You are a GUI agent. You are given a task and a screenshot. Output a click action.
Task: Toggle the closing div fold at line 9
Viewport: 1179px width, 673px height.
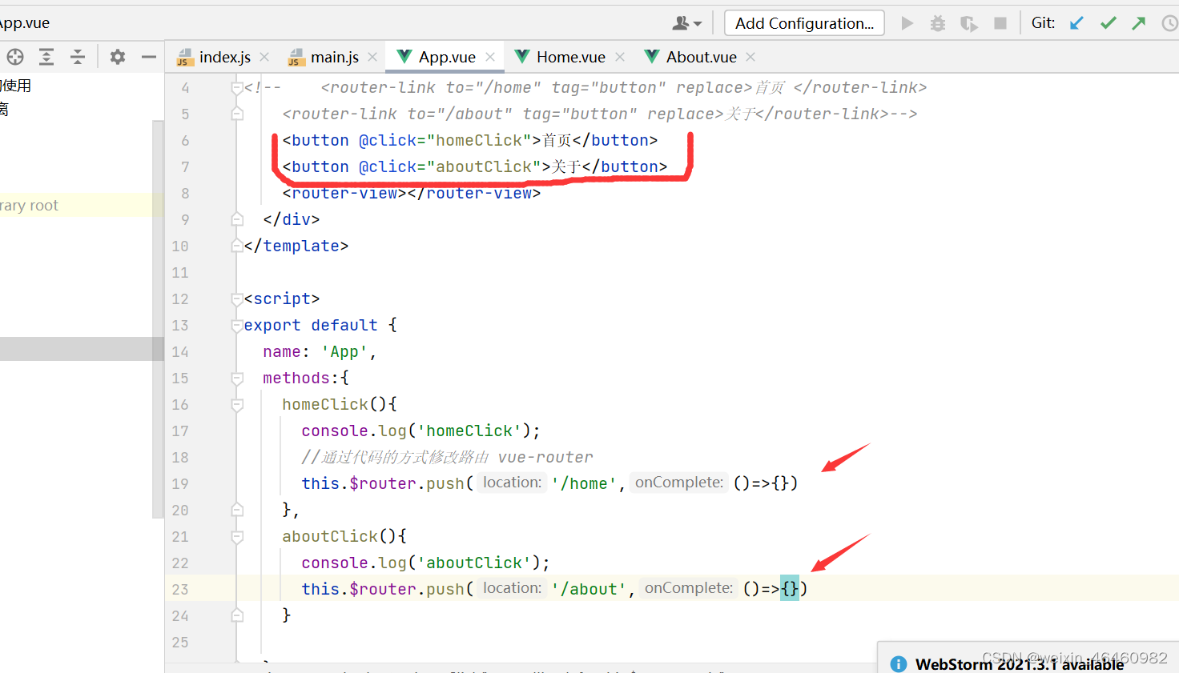pos(237,219)
